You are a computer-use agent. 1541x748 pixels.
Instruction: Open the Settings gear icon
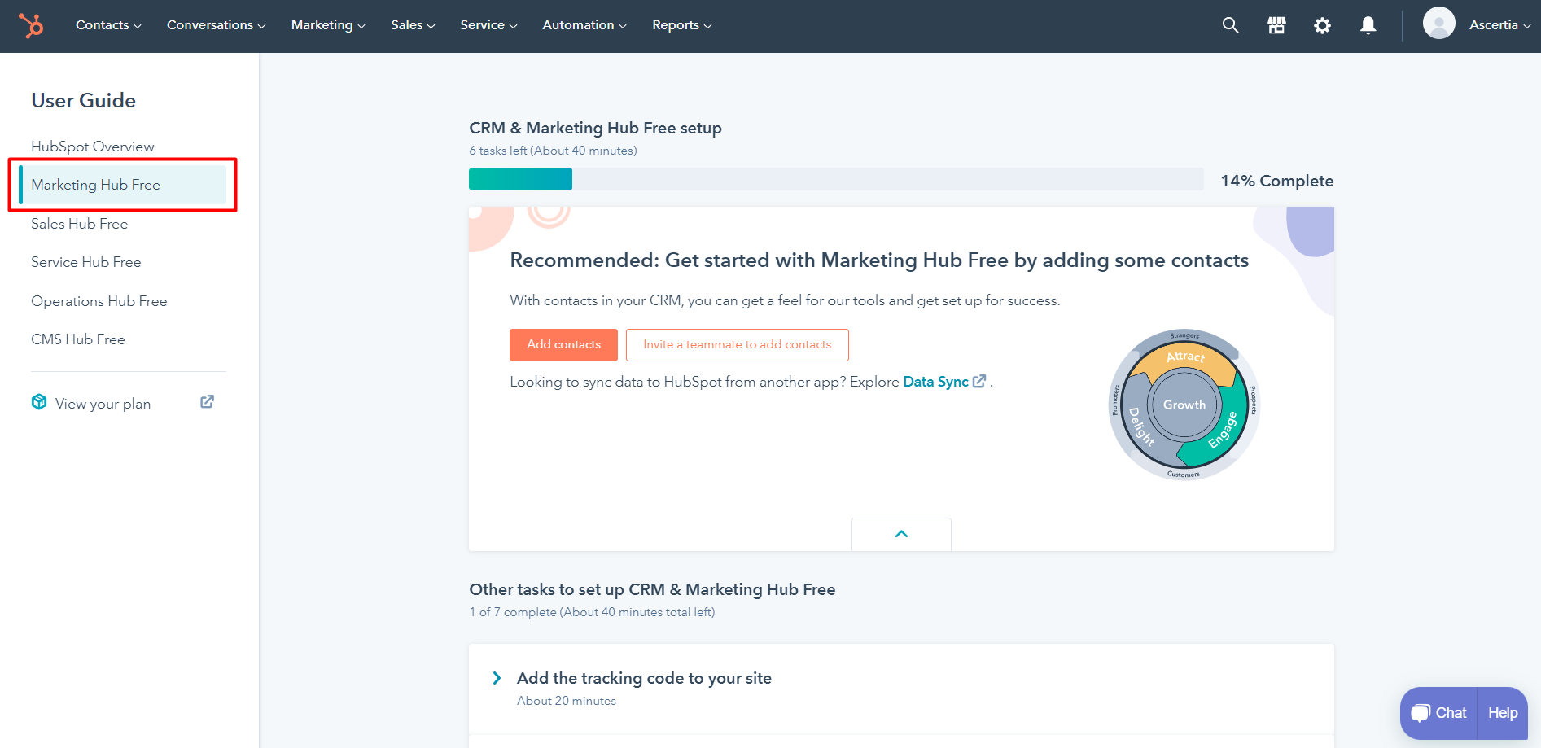(1322, 25)
